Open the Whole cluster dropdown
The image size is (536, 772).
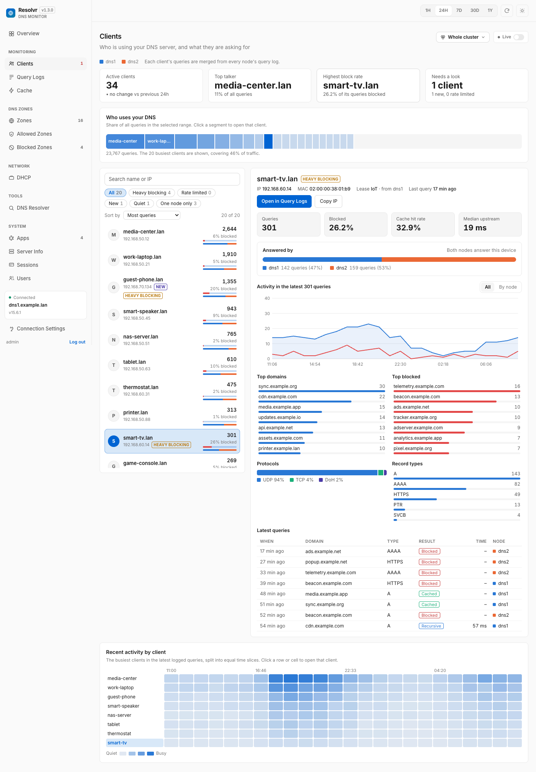pyautogui.click(x=462, y=37)
